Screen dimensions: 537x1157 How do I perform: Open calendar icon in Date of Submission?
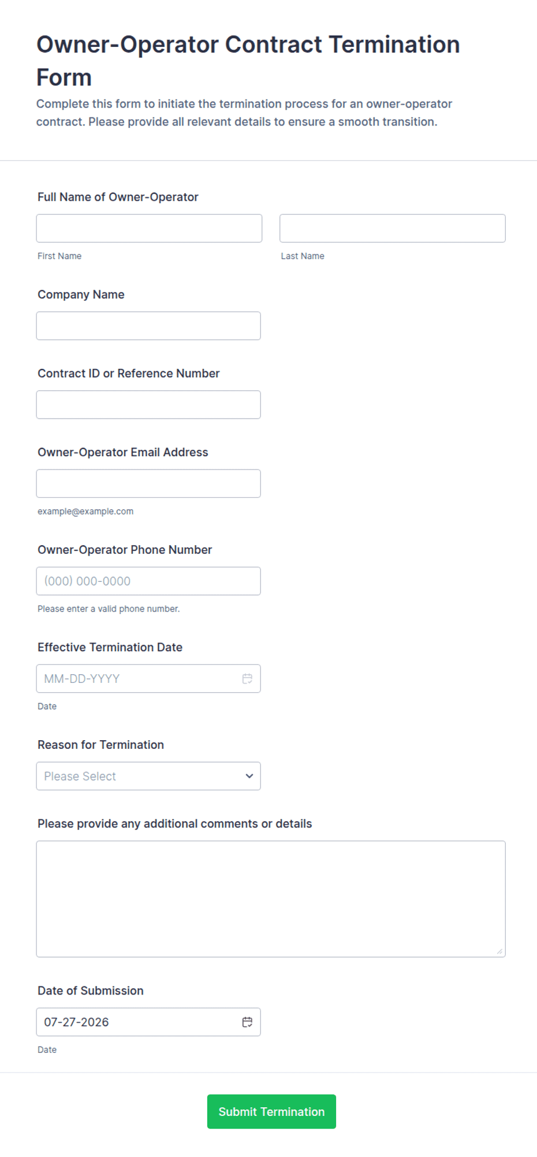click(x=247, y=1022)
